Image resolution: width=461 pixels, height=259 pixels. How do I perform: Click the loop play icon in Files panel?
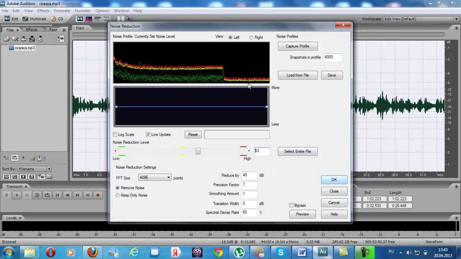pos(15,158)
